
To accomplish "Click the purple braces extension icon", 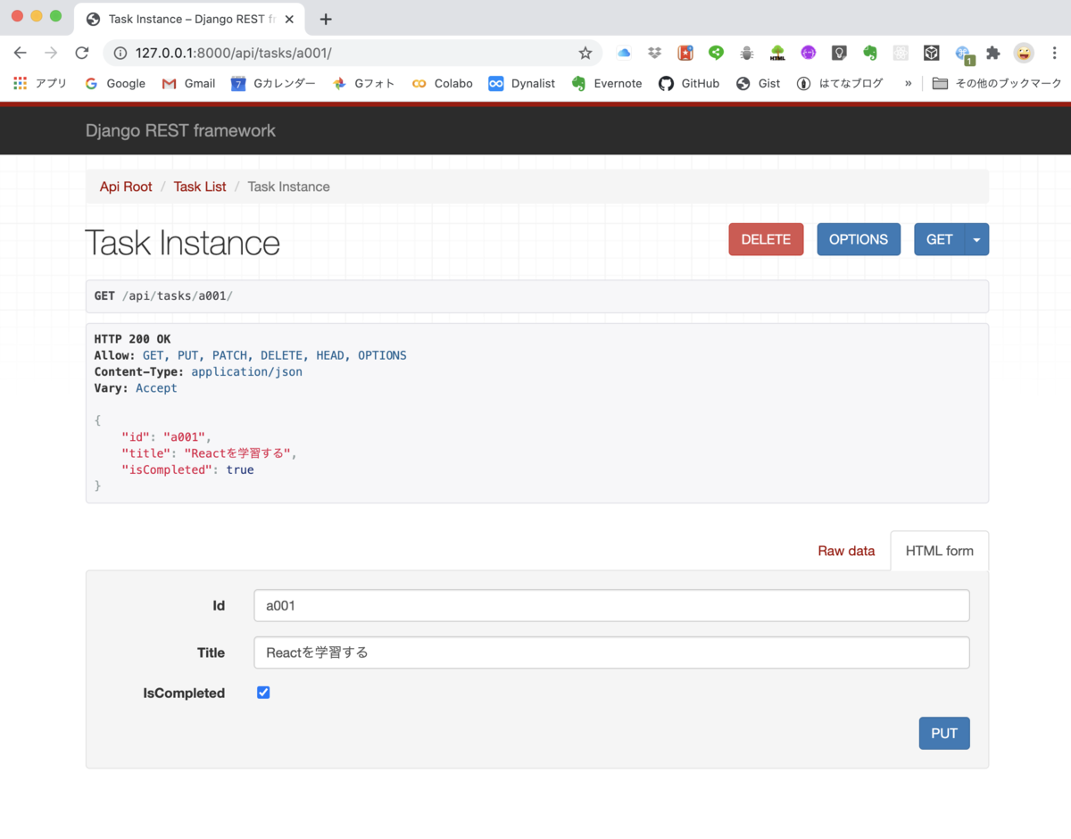I will 808,54.
